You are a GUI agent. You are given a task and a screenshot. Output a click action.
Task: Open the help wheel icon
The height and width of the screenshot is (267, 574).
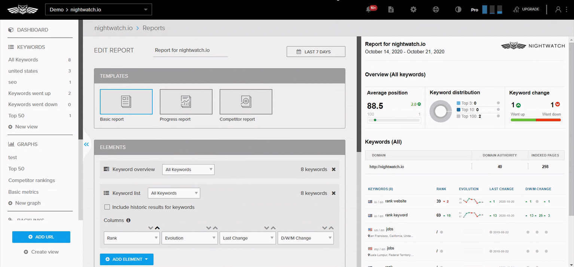coord(436,9)
